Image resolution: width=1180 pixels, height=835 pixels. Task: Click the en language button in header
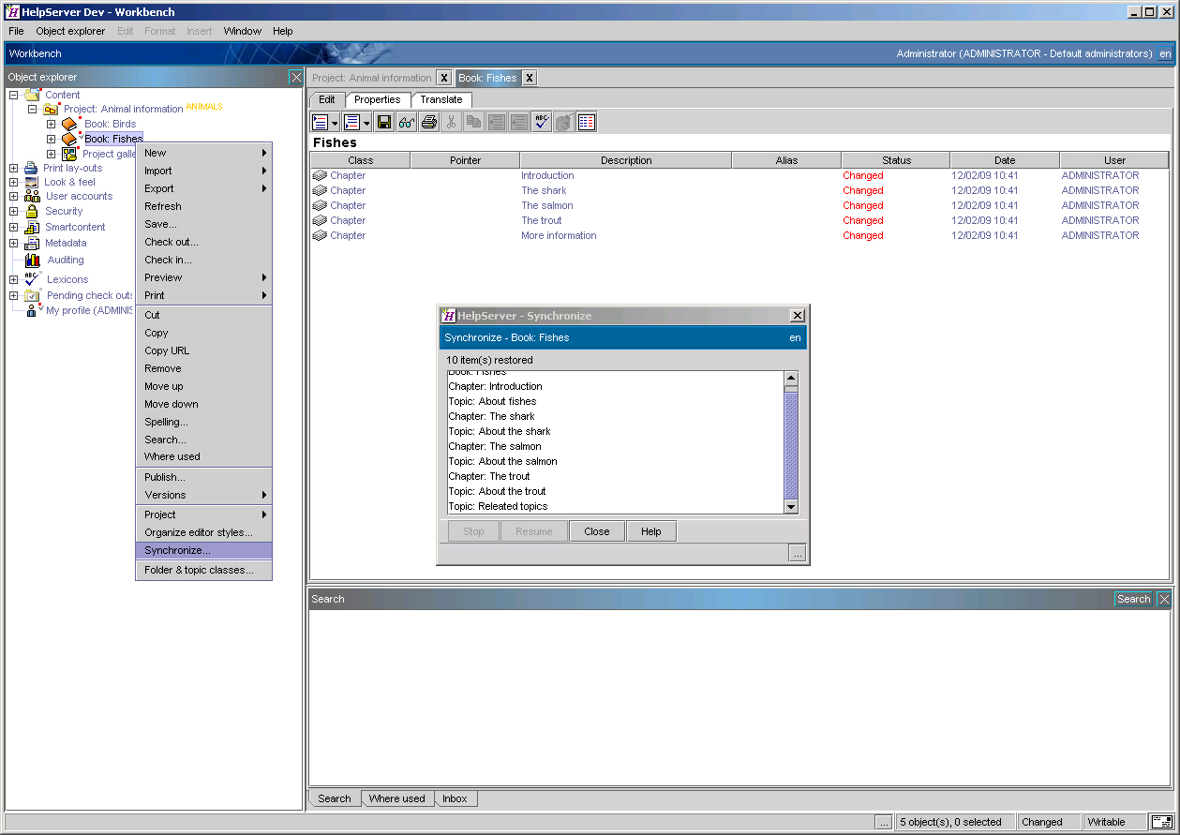[x=1165, y=53]
